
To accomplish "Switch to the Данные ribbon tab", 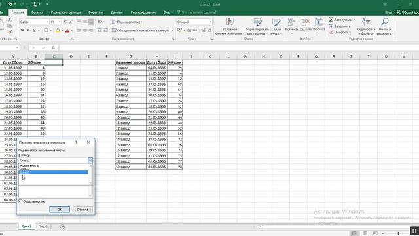I will 117,12.
